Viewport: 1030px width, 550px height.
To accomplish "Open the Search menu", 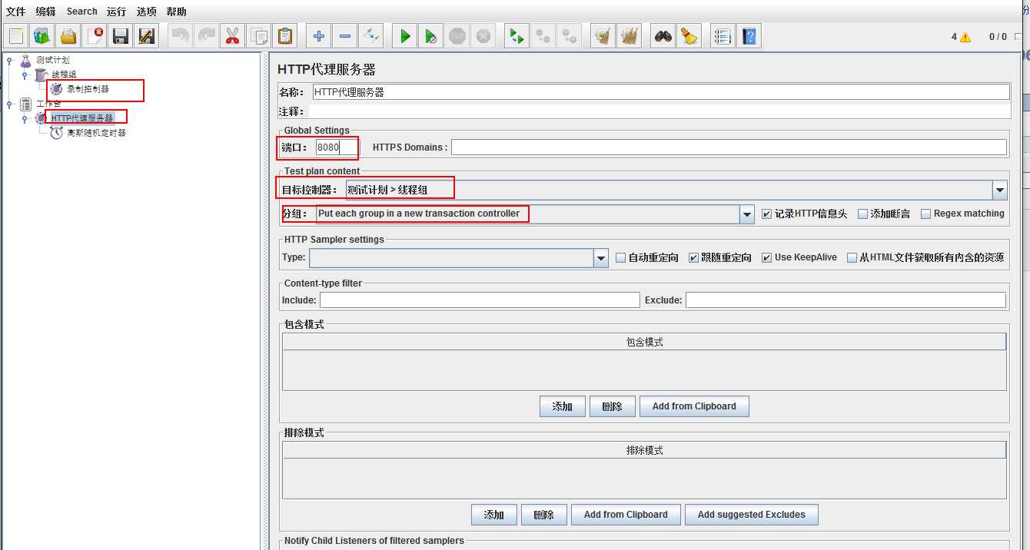I will pyautogui.click(x=82, y=12).
